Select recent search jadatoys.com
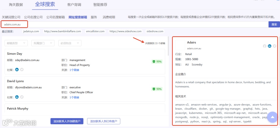 tap(31, 31)
